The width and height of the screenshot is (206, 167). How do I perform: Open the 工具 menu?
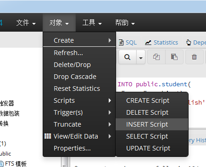pos(92,23)
